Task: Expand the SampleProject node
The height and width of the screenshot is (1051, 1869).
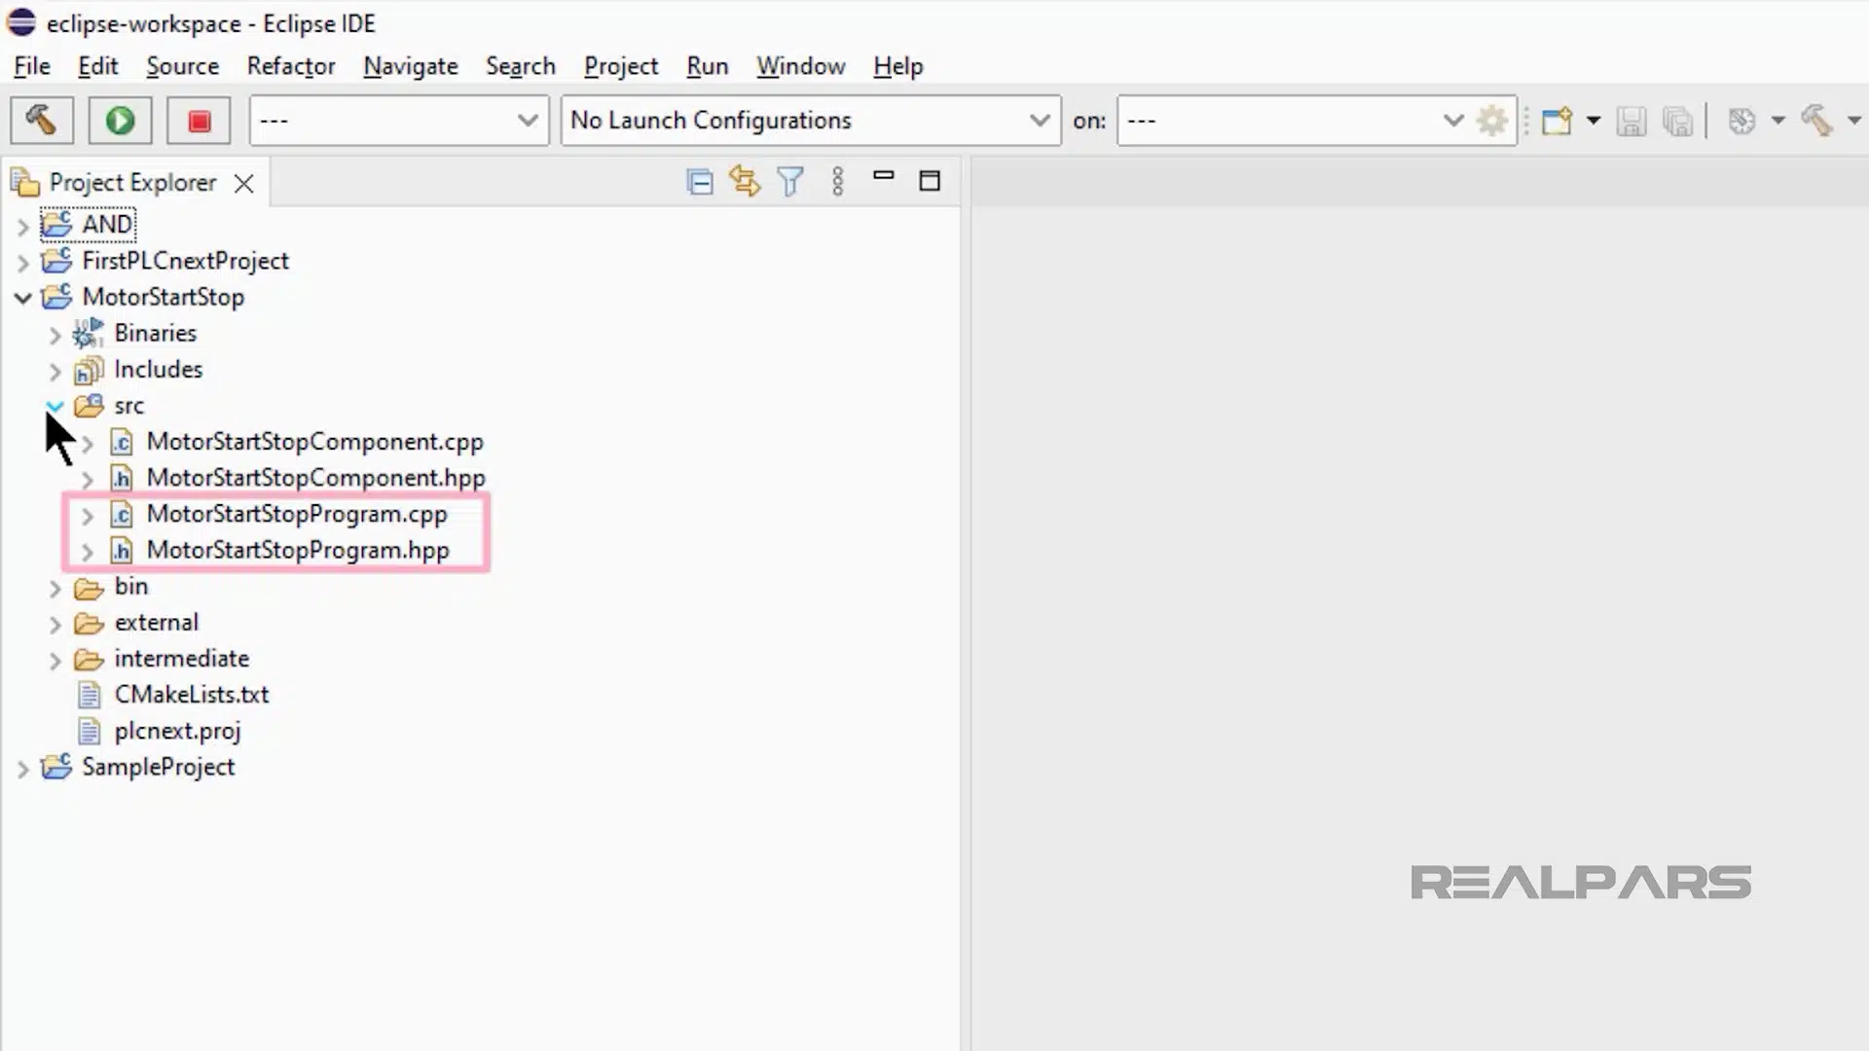Action: click(22, 769)
